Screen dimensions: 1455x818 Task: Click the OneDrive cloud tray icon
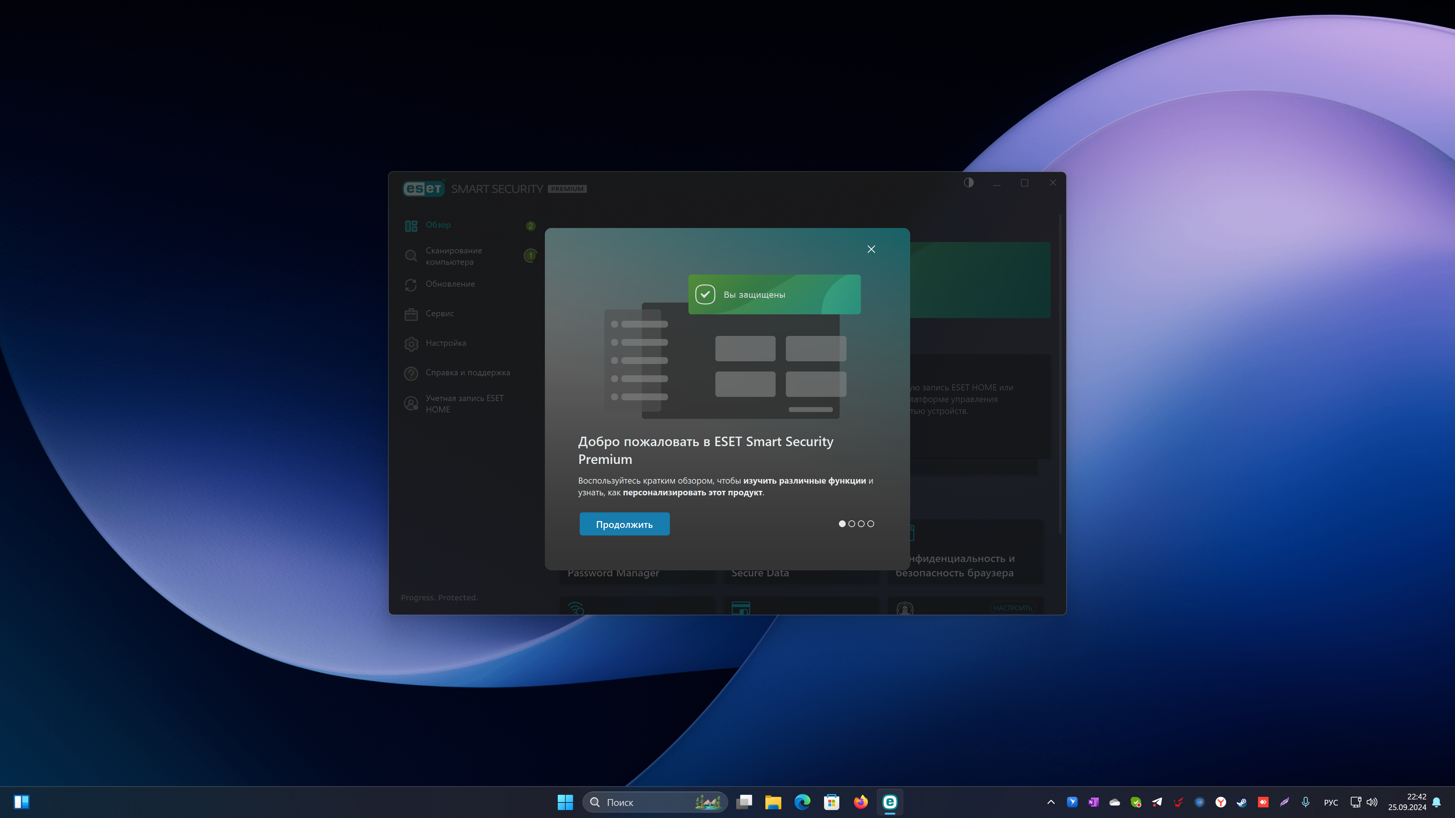coord(1114,802)
